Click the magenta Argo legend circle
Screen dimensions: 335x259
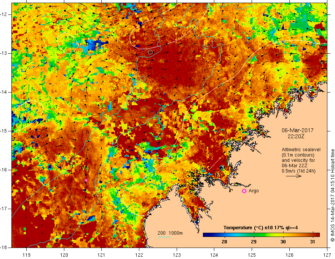click(x=244, y=191)
